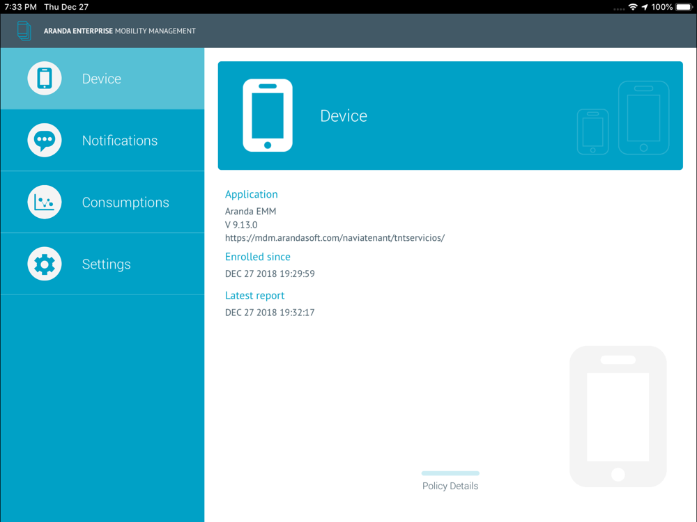The width and height of the screenshot is (697, 522).
Task: Open the Device menu item
Action: coord(102,79)
